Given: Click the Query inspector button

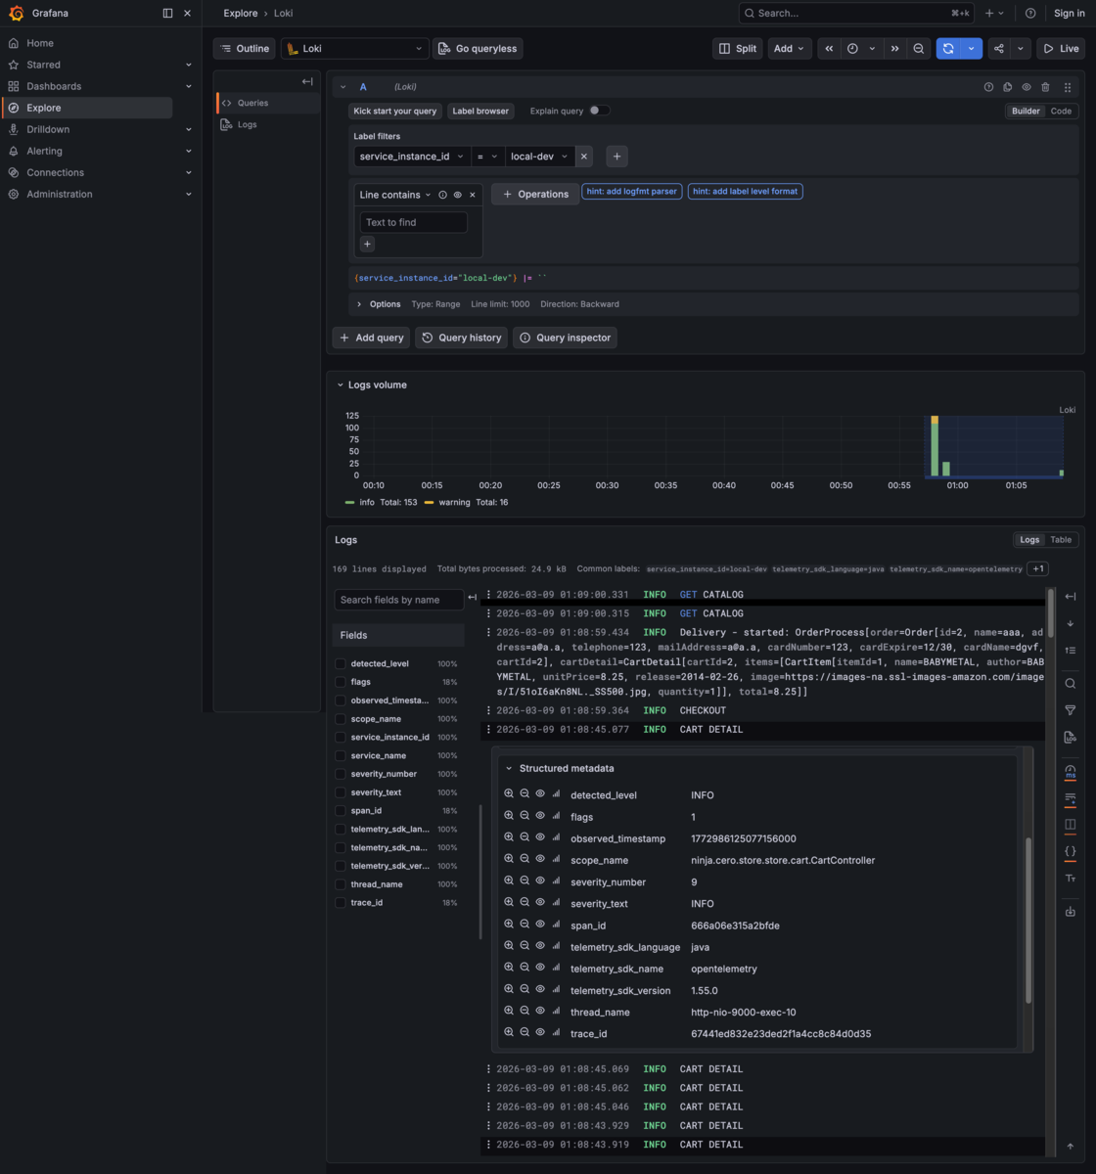Looking at the screenshot, I should pyautogui.click(x=565, y=338).
